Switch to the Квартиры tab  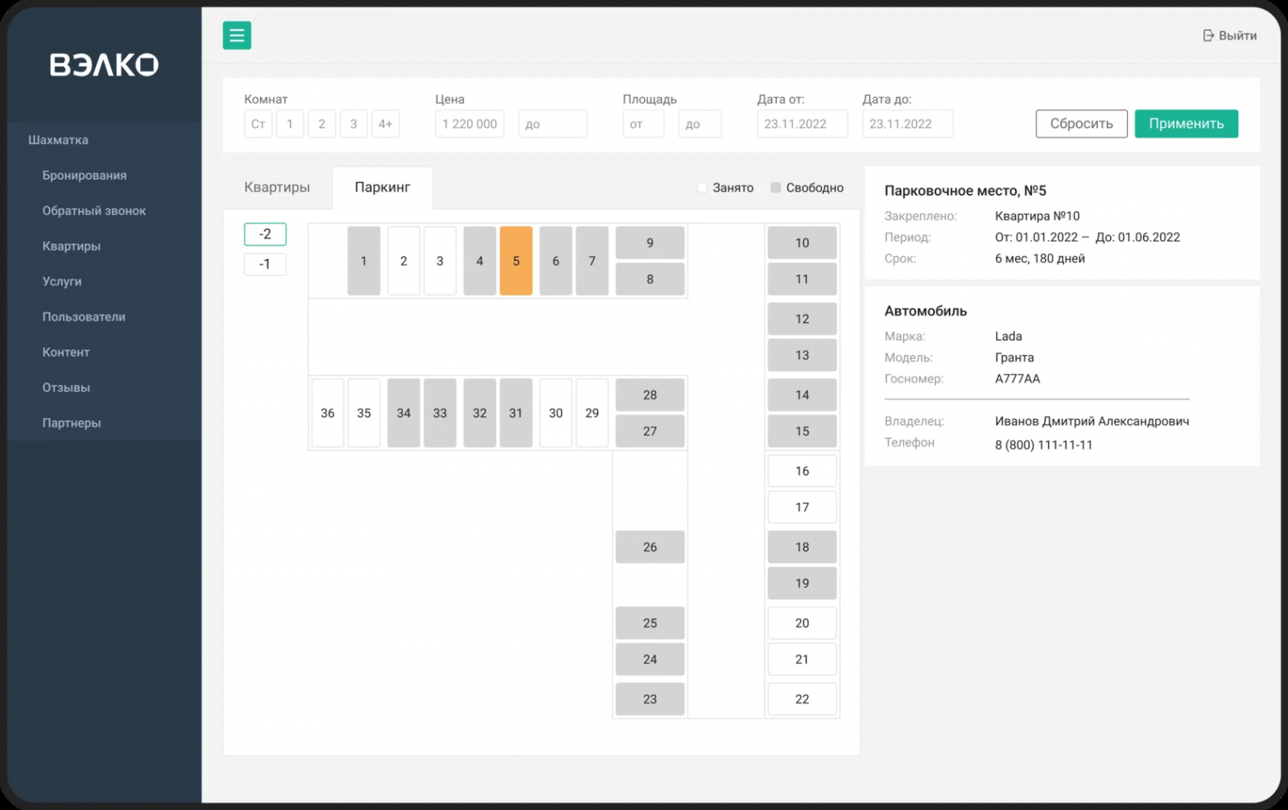277,188
